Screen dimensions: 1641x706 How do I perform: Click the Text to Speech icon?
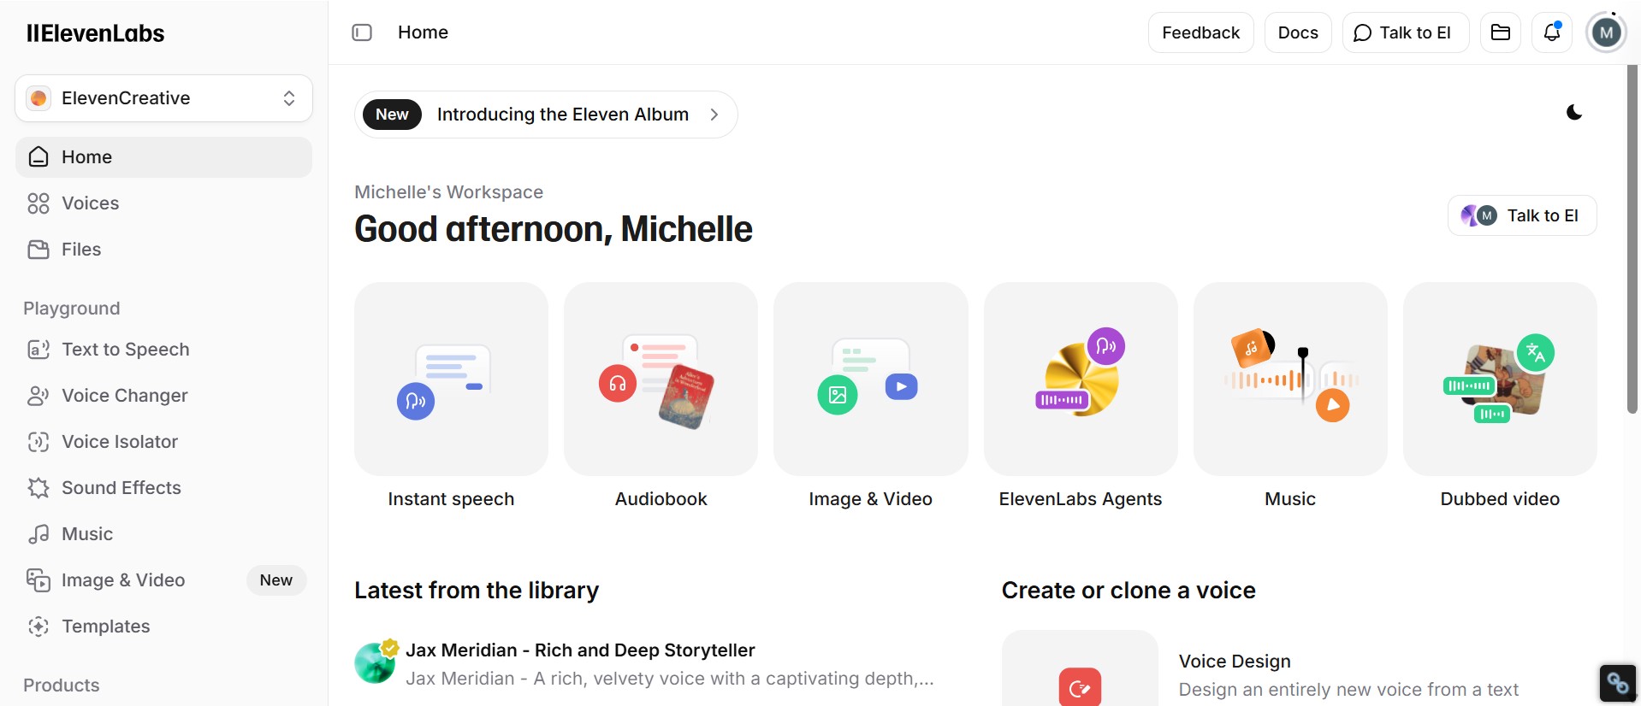pyautogui.click(x=39, y=350)
